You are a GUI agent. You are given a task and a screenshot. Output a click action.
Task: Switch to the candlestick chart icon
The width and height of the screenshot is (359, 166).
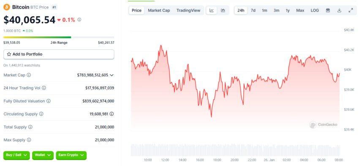pyautogui.click(x=223, y=11)
